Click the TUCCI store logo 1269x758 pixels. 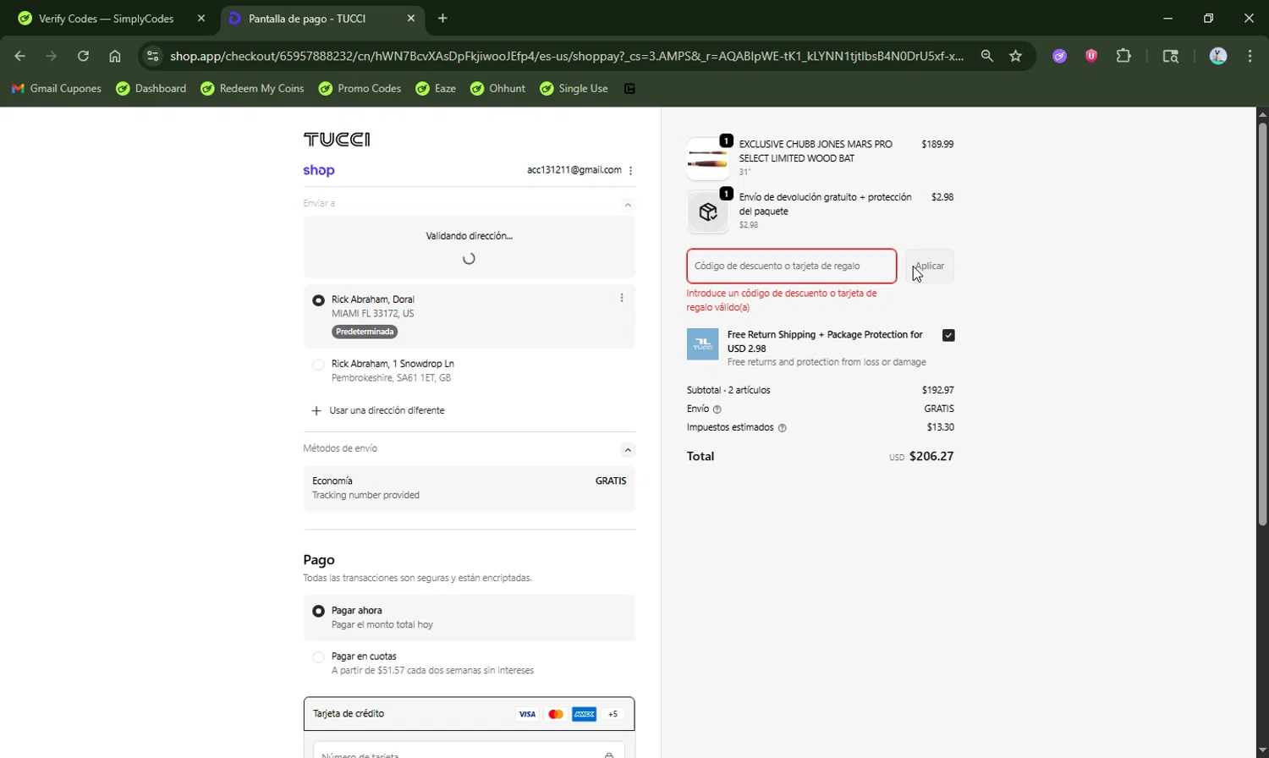click(337, 139)
